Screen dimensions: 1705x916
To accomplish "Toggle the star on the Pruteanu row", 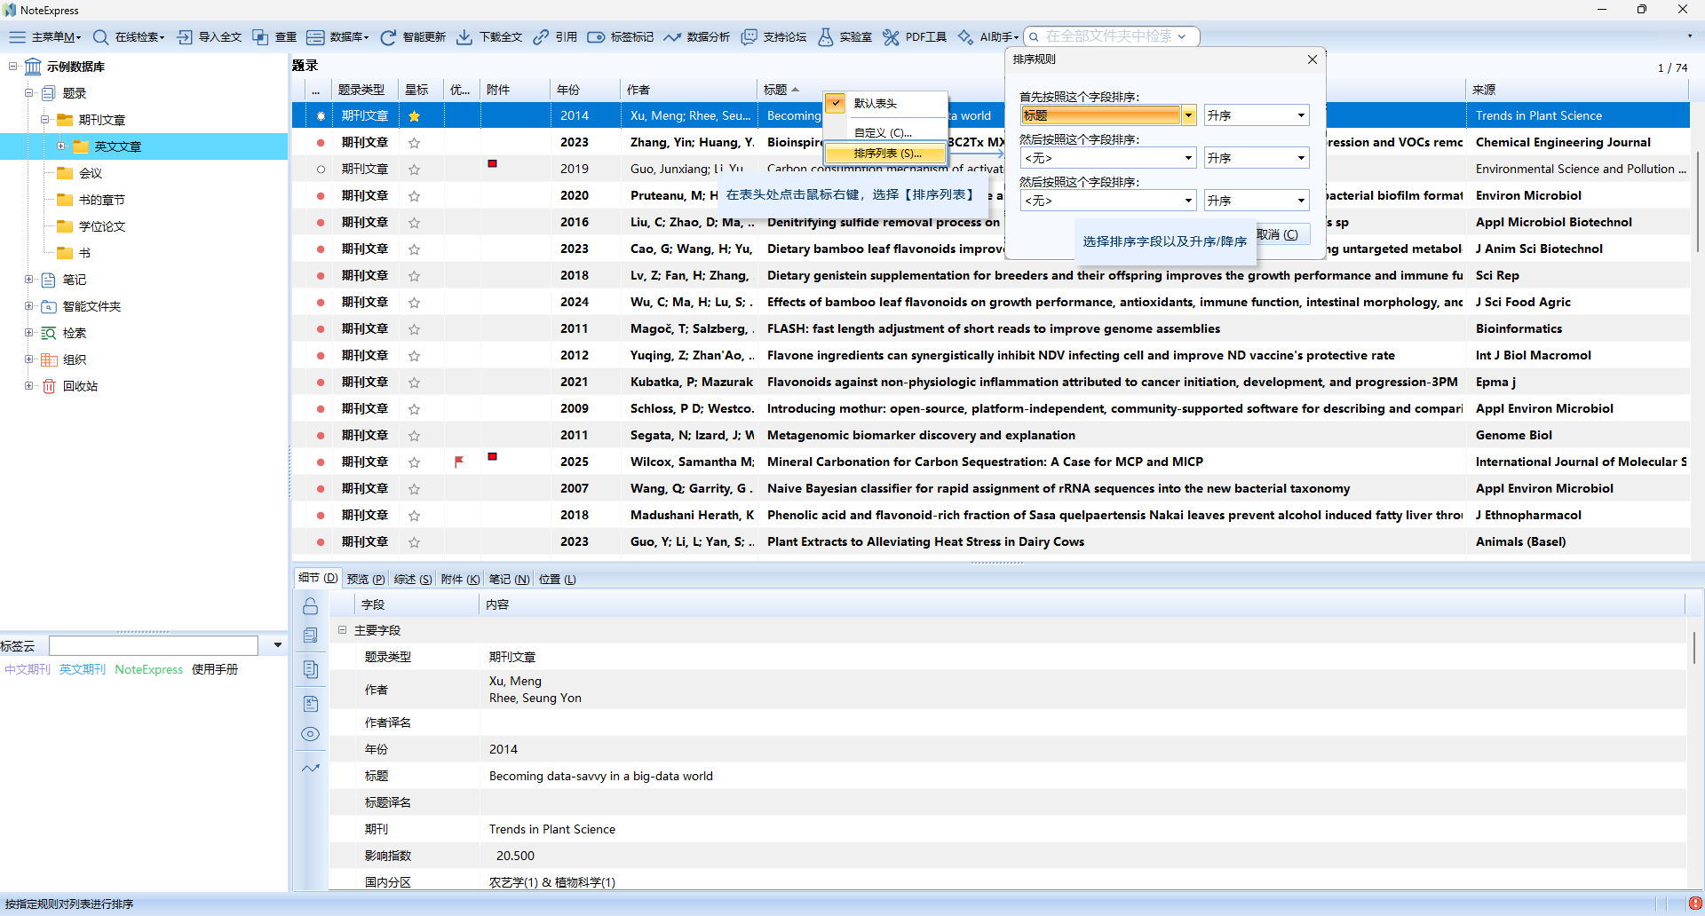I will pos(414,195).
